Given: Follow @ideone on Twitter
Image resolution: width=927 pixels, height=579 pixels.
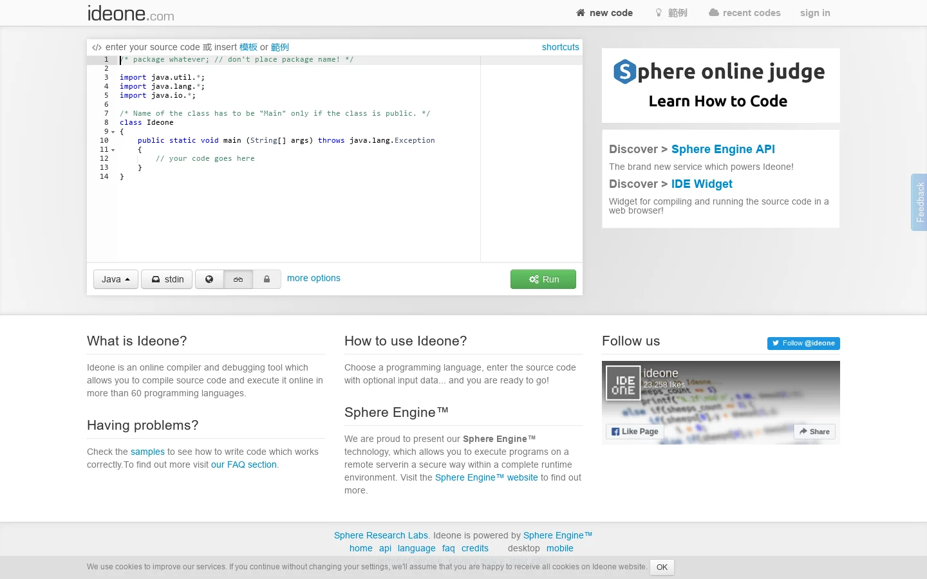Looking at the screenshot, I should click(803, 344).
